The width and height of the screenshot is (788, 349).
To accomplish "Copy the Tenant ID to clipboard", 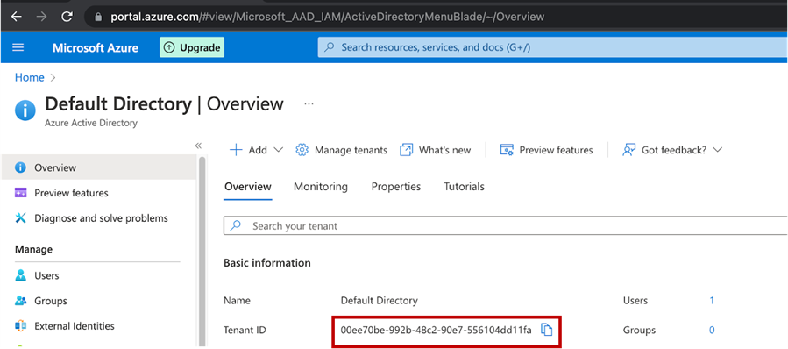I will coord(546,330).
